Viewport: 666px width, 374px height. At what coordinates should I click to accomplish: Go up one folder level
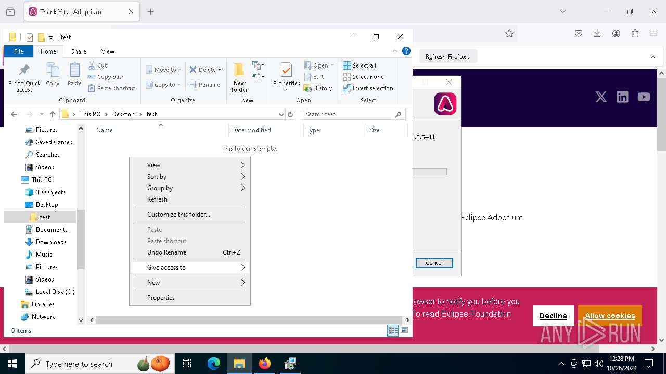point(52,114)
